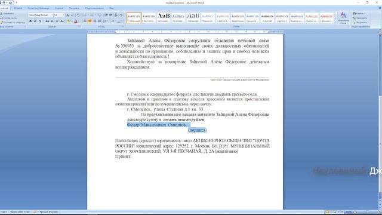The width and height of the screenshot is (382, 215).
Task: Click the spell check status bar icon
Action: point(35,212)
